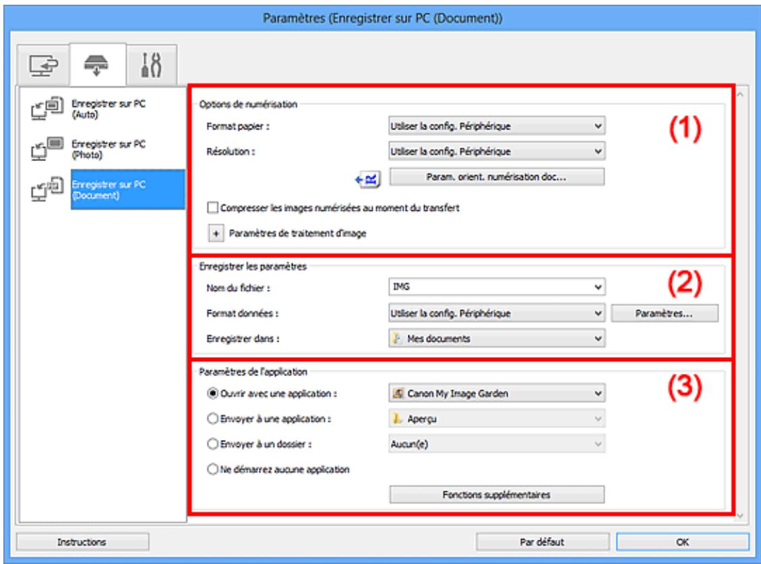Click the Par défaut button
Screen dimensions: 761x564
(542, 542)
